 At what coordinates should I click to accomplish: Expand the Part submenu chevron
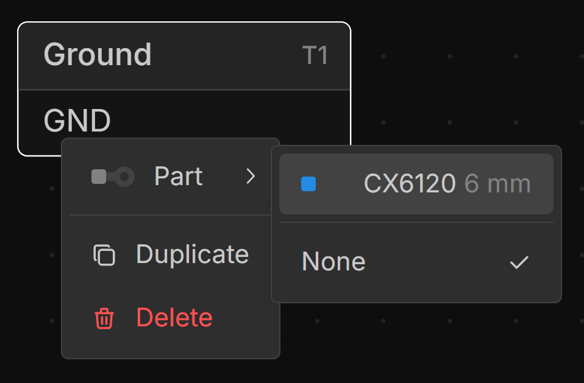pos(251,177)
